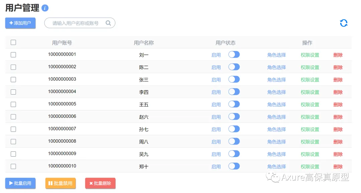The height and width of the screenshot is (193, 361).
Task: Click the magnifier search icon in search box
Action: pyautogui.click(x=108, y=23)
